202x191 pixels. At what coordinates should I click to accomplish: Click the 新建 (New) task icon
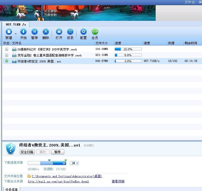9,32
